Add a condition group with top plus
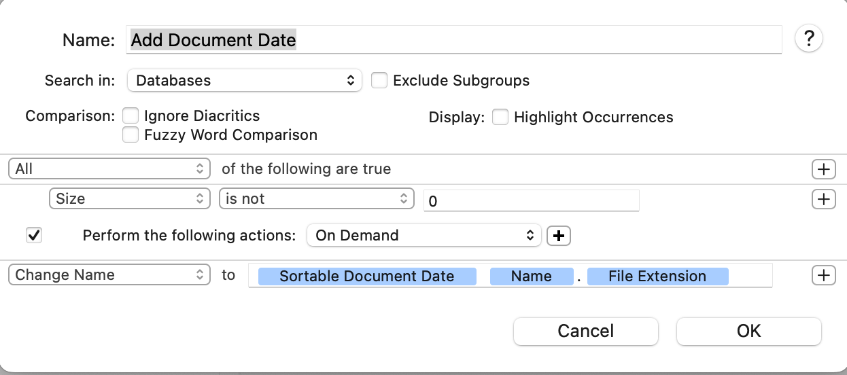The width and height of the screenshot is (847, 375). [x=823, y=169]
